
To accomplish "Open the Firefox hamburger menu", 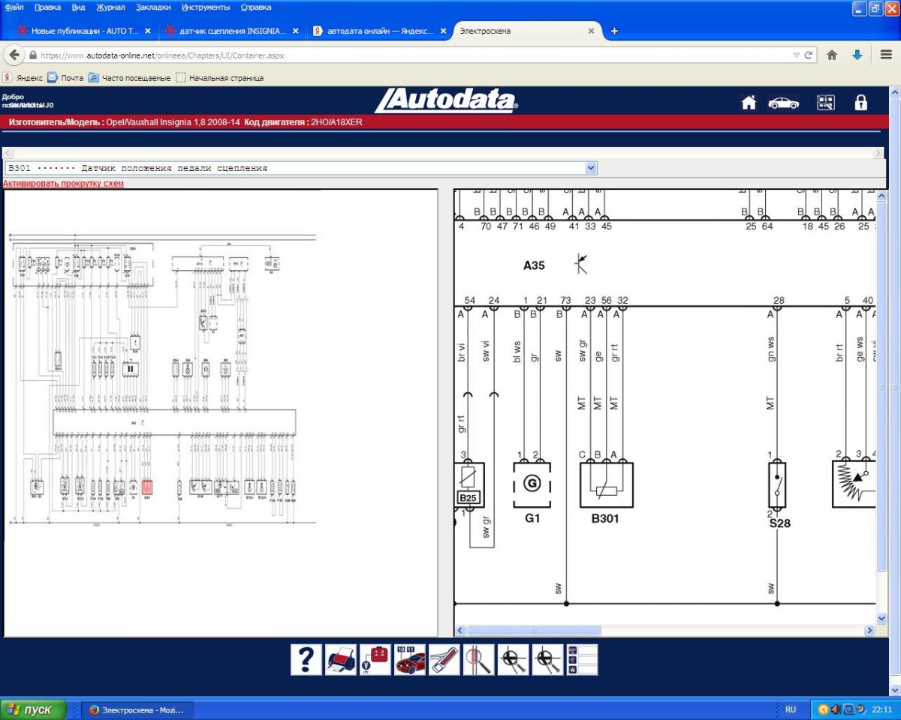I will [x=886, y=55].
